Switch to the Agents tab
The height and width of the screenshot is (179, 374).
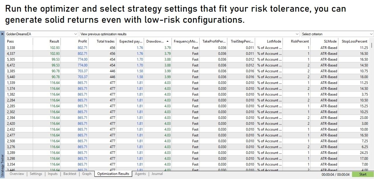(x=140, y=174)
